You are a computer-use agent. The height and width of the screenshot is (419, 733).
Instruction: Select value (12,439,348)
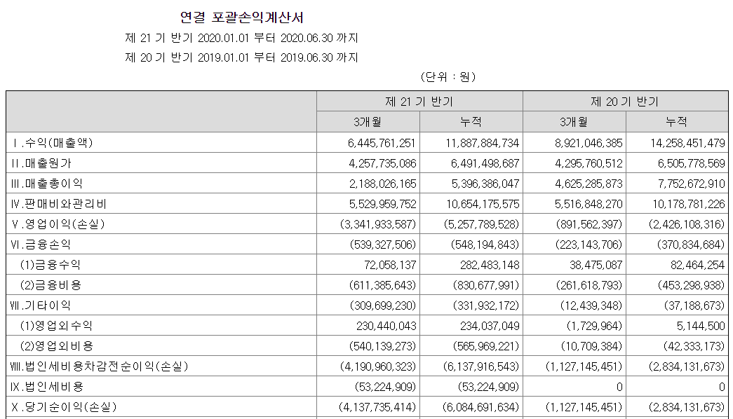coord(591,305)
